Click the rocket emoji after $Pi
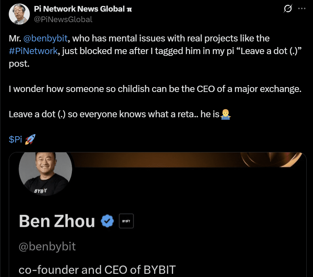Screen dimensions: 313x277 pos(30,139)
